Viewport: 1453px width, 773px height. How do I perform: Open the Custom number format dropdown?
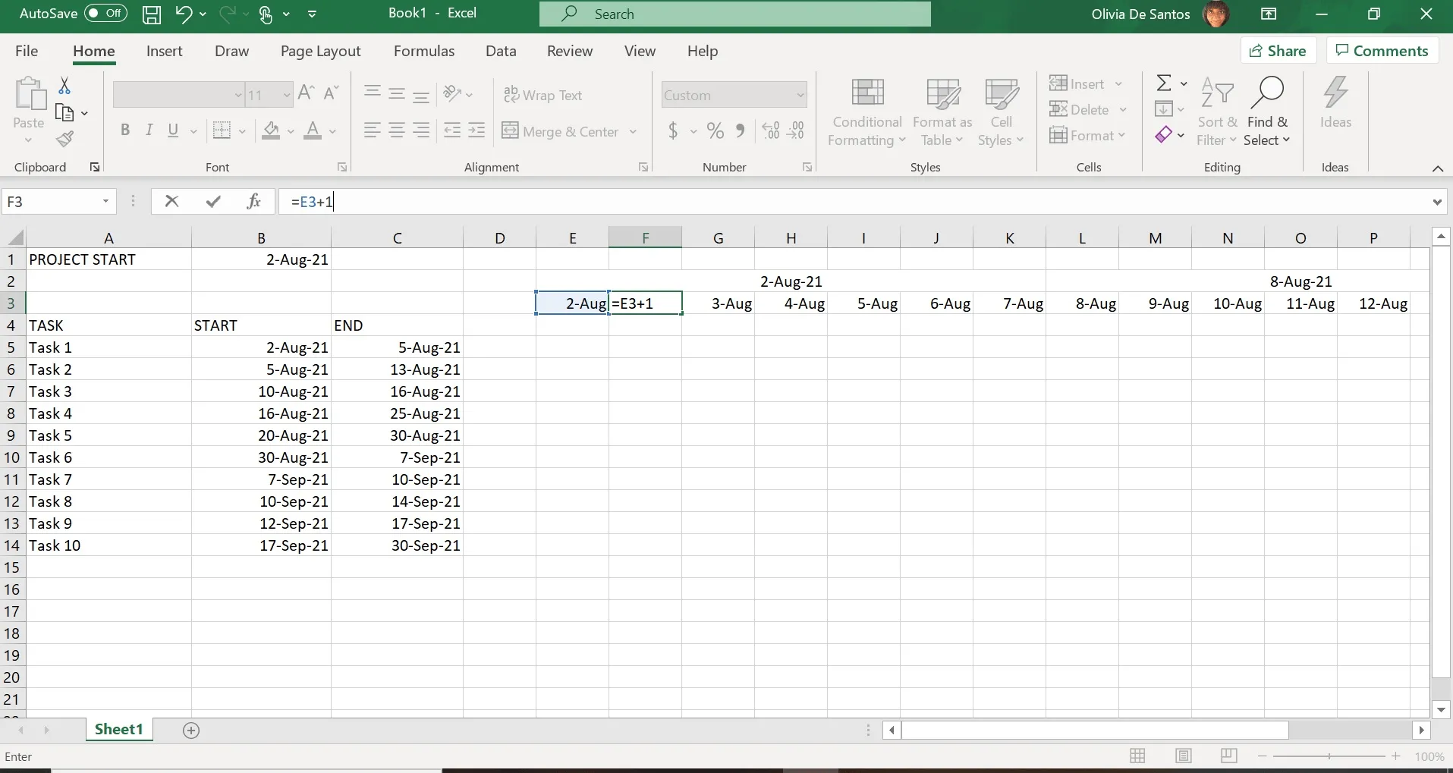(x=801, y=94)
